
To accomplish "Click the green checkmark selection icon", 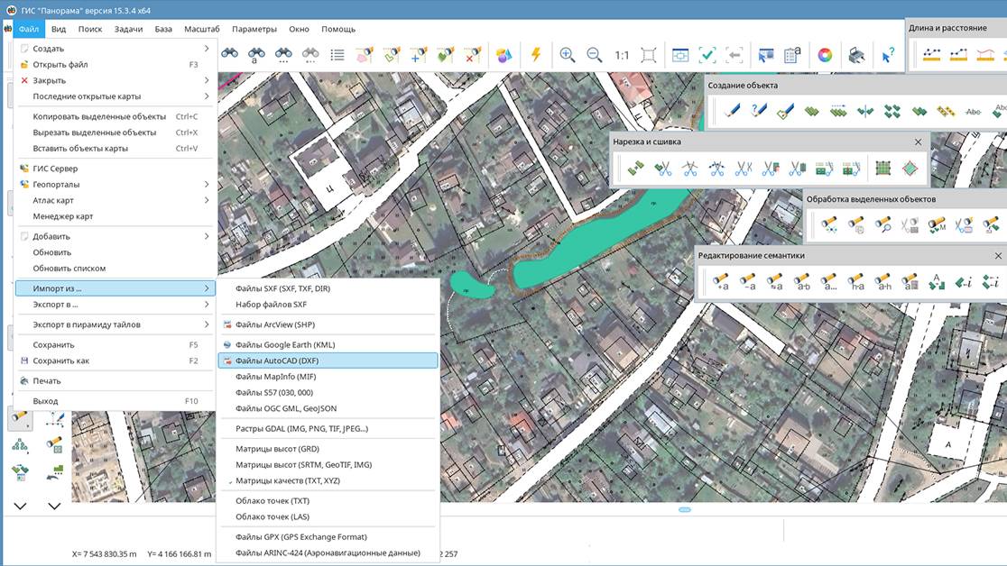I will (707, 55).
